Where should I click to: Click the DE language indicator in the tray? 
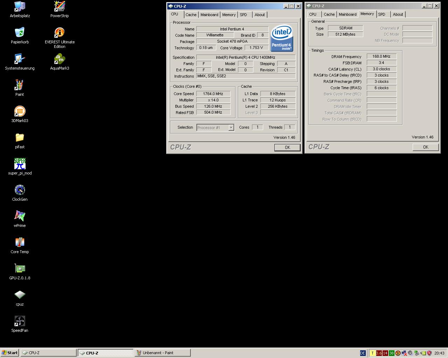[363, 353]
